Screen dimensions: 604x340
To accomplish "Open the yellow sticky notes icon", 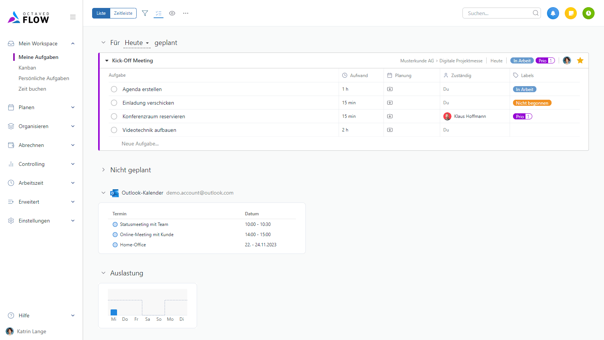I will point(570,13).
